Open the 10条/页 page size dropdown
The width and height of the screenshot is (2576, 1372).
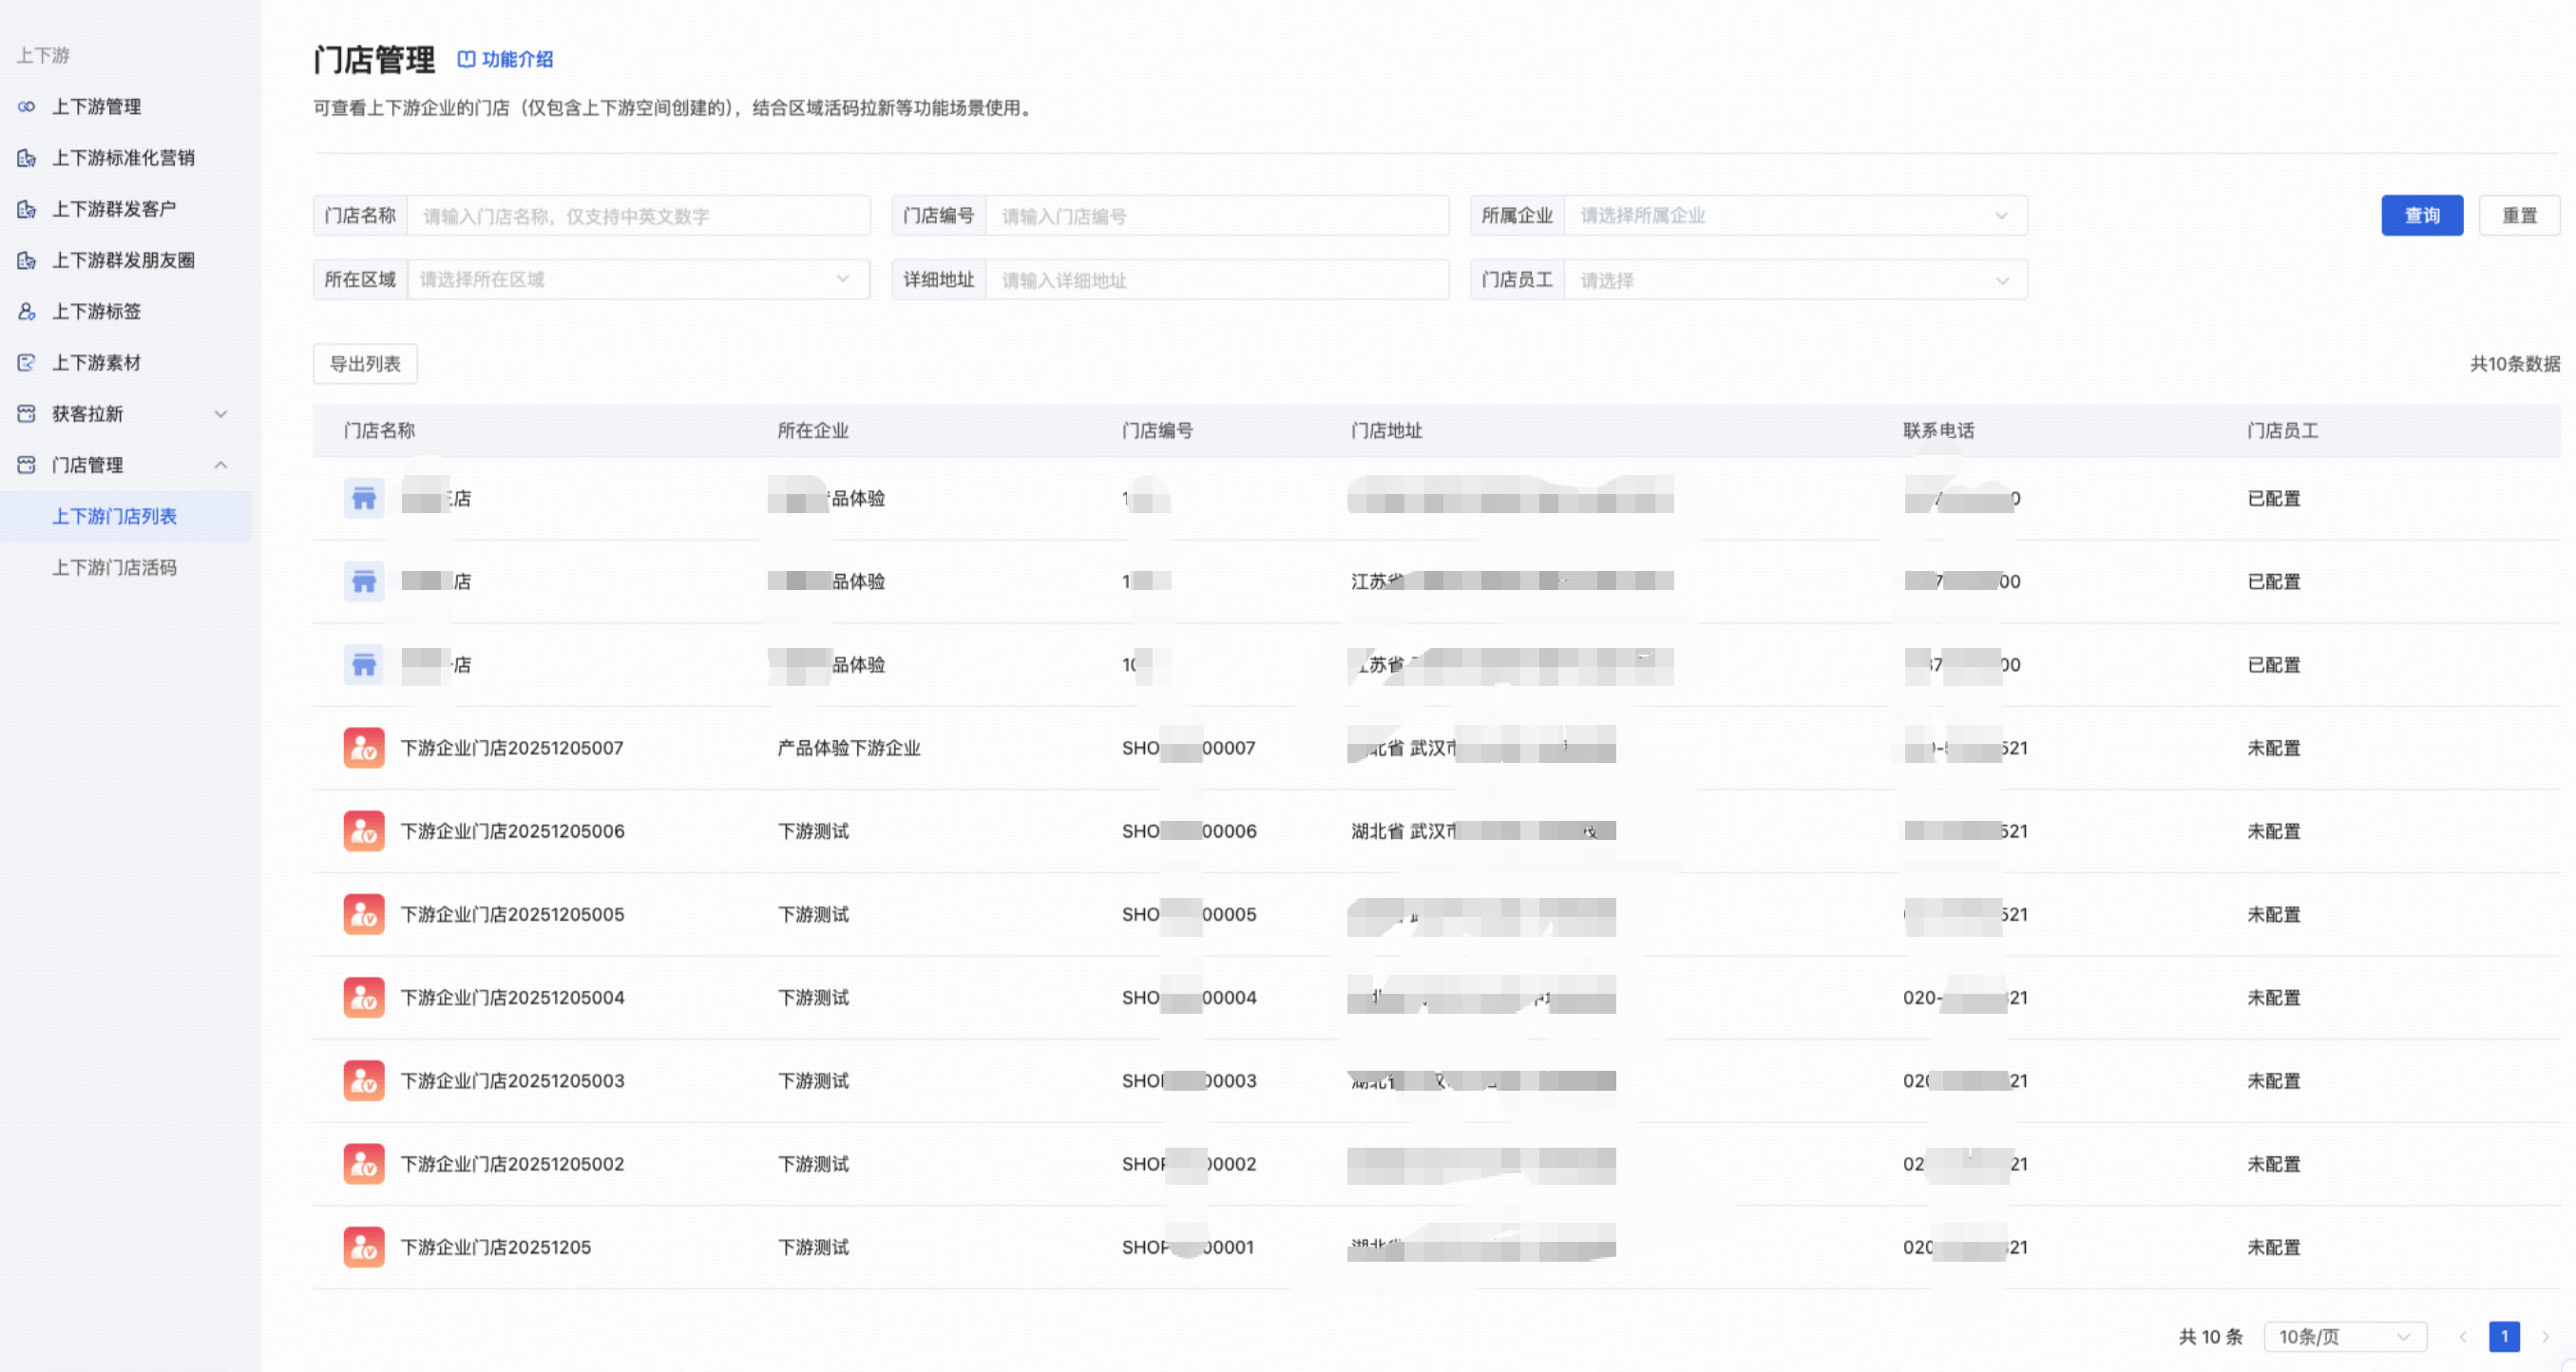click(x=2345, y=1337)
